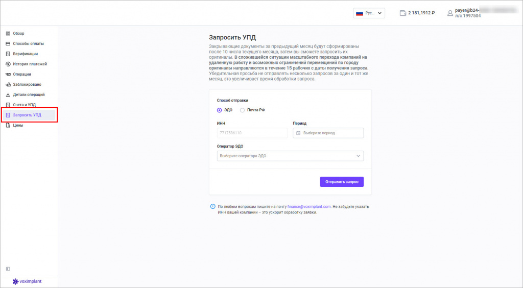Viewport: 523px width, 288px height.
Task: Click the wallet balance icon
Action: (403, 13)
